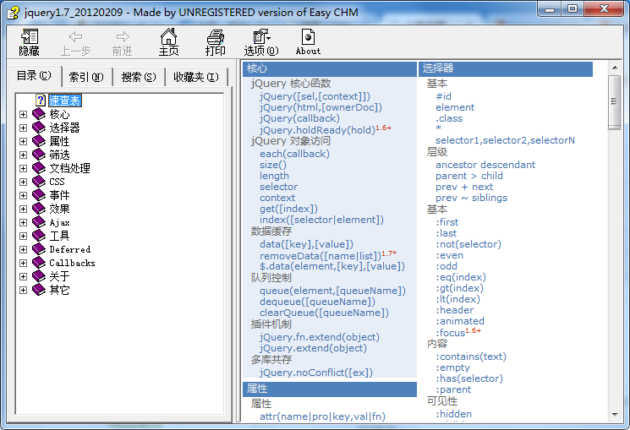Switch to the 搜索 (Search) tab
This screenshot has width=630, height=430.
pyautogui.click(x=138, y=77)
